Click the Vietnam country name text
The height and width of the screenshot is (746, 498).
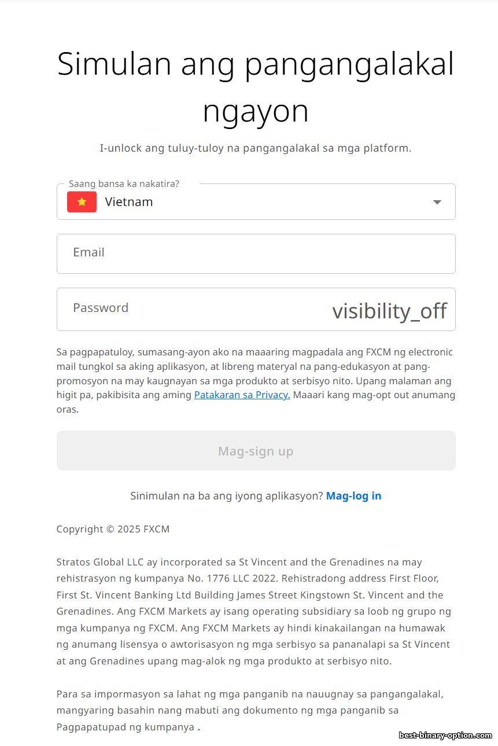[x=129, y=202]
